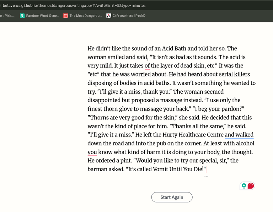Click the red-underlined word "of"
The width and height of the screenshot is (273, 212).
(x=147, y=66)
